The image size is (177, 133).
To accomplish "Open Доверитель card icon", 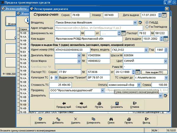I will click(165, 96).
